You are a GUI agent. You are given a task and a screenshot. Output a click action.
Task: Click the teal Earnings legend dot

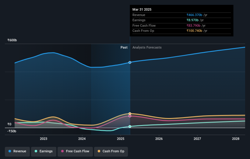point(36,151)
